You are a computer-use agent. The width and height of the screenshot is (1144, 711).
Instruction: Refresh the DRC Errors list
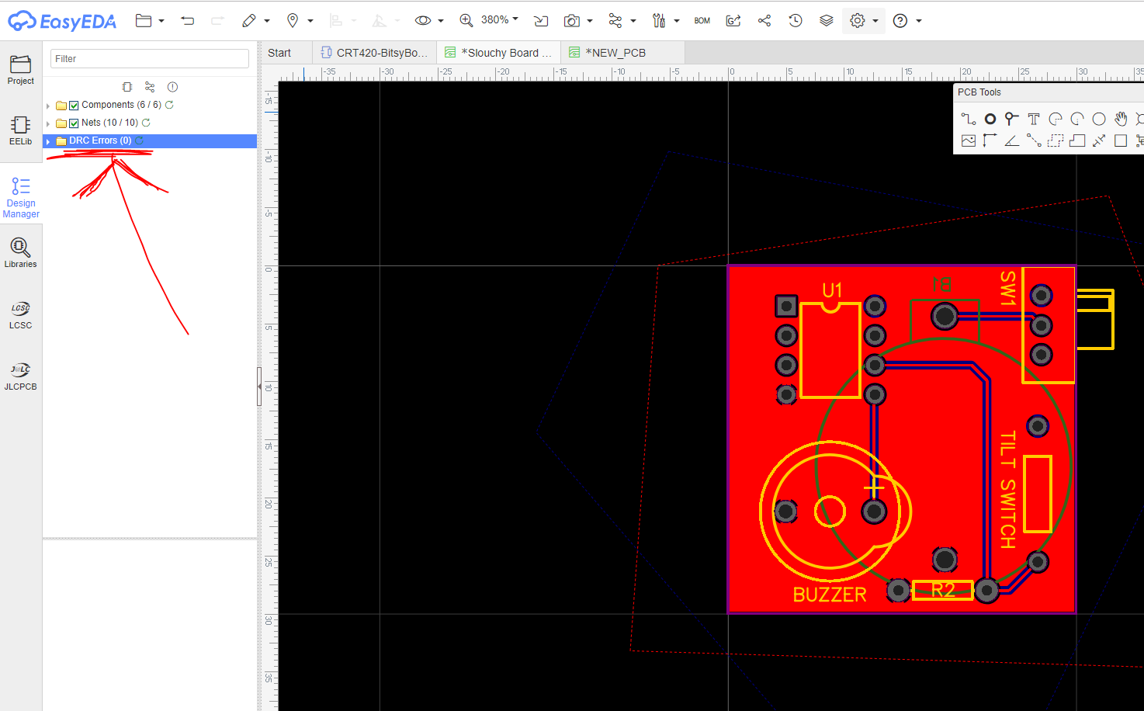[140, 140]
